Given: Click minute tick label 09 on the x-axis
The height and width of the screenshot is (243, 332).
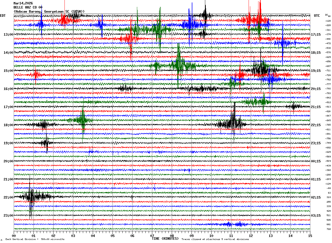Looking at the screenshot, I should [x=192, y=235].
